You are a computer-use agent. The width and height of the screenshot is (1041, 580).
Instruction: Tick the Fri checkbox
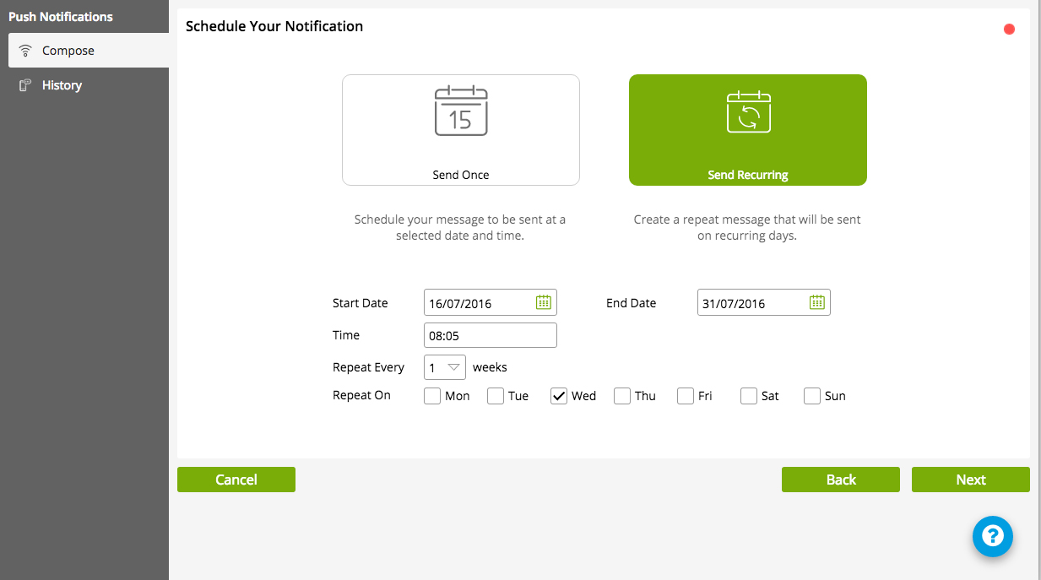686,396
